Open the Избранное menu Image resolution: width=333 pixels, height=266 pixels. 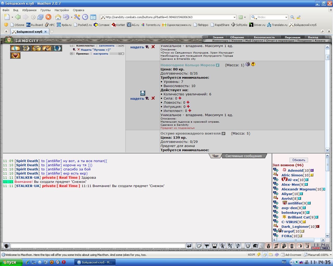(x=29, y=10)
